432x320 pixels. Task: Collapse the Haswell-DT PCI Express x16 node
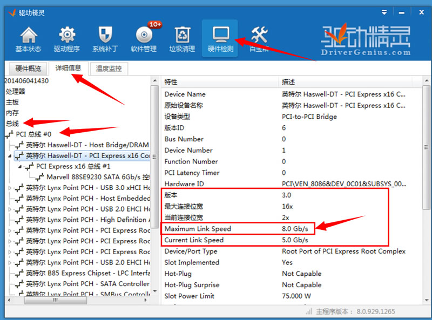[10, 156]
